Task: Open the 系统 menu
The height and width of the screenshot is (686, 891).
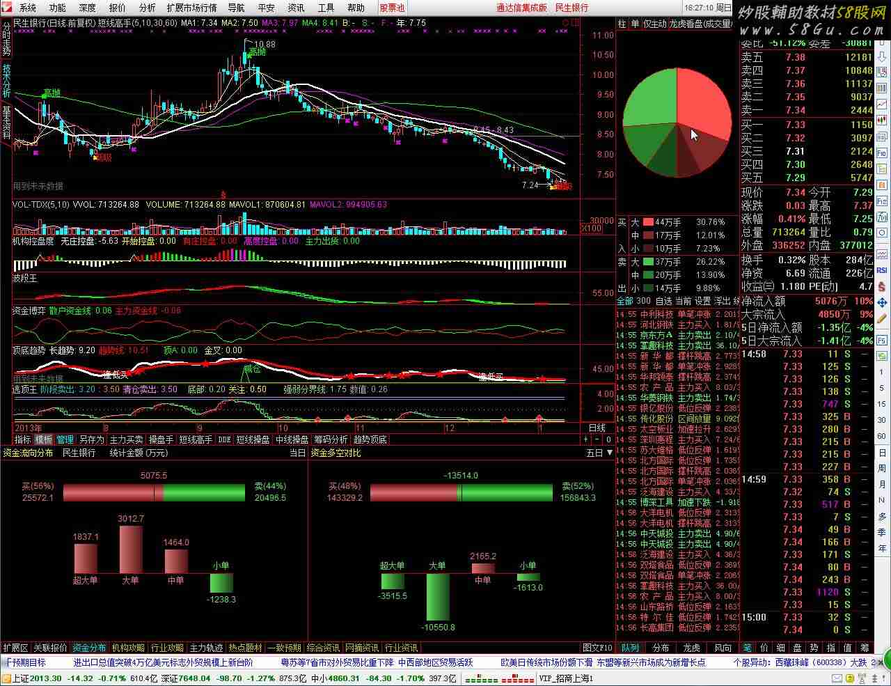Action: pos(28,8)
